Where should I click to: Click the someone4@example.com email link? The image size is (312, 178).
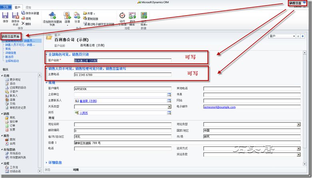(x=220, y=107)
